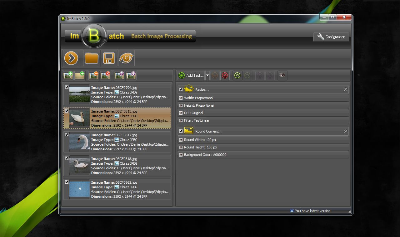
Task: Click the dimmed green expand-all tasks circle
Action: (247, 75)
